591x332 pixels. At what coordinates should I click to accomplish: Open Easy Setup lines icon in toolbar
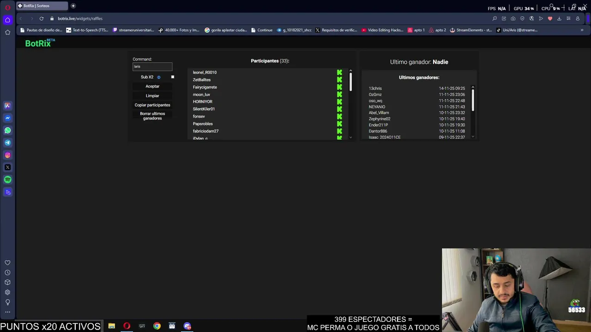coord(568,18)
